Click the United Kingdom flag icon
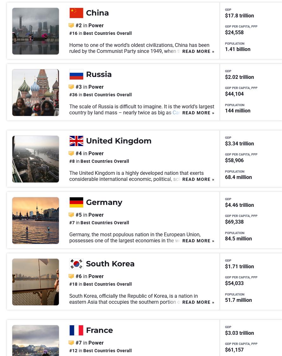Image resolution: width=282 pixels, height=356 pixels. pyautogui.click(x=76, y=141)
